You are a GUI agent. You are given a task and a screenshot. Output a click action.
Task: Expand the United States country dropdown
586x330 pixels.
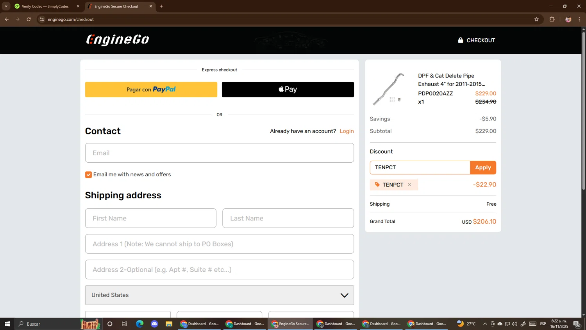[220, 295]
